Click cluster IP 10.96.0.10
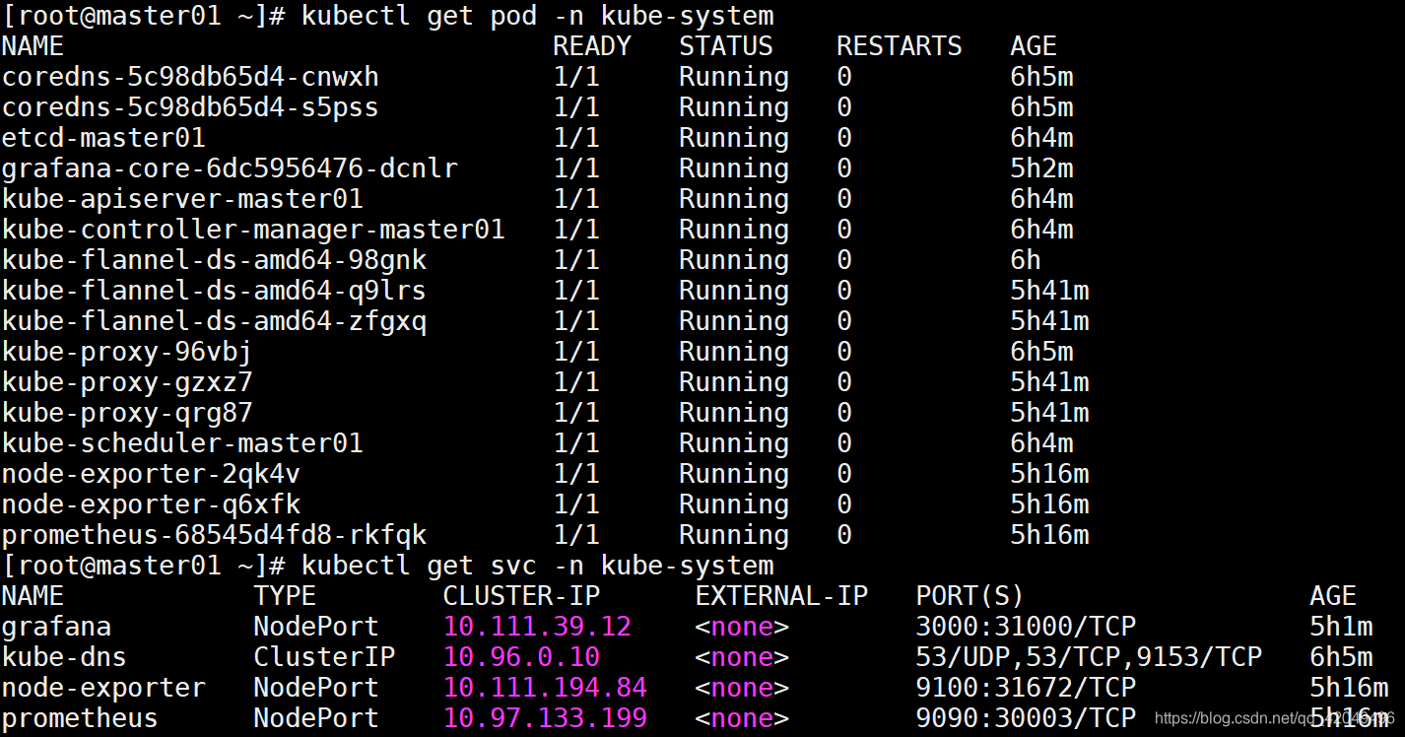 pos(521,658)
